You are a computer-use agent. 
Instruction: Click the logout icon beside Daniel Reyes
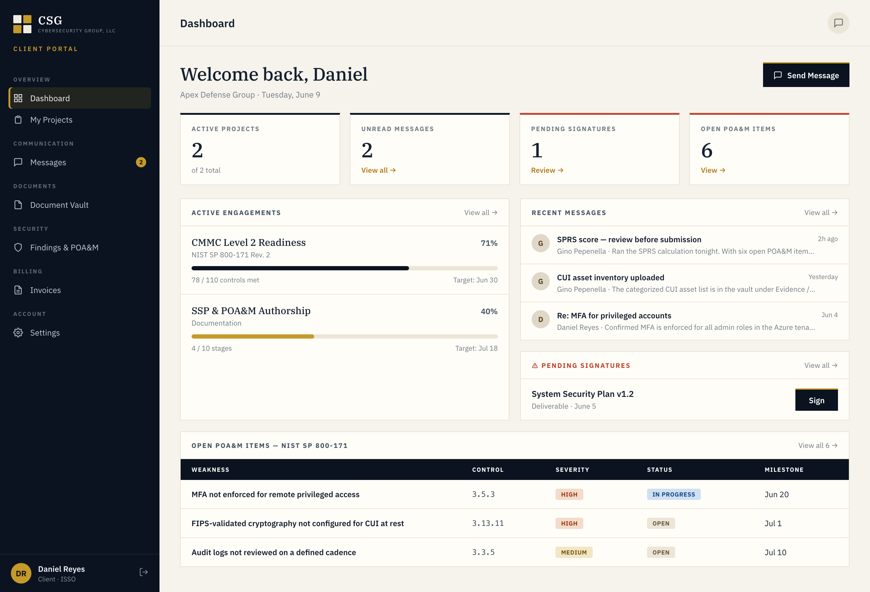point(144,572)
